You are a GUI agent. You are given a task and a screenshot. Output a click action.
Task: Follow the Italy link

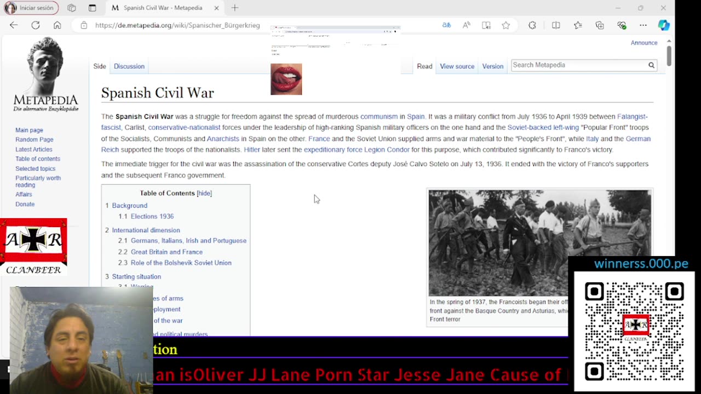(x=592, y=139)
